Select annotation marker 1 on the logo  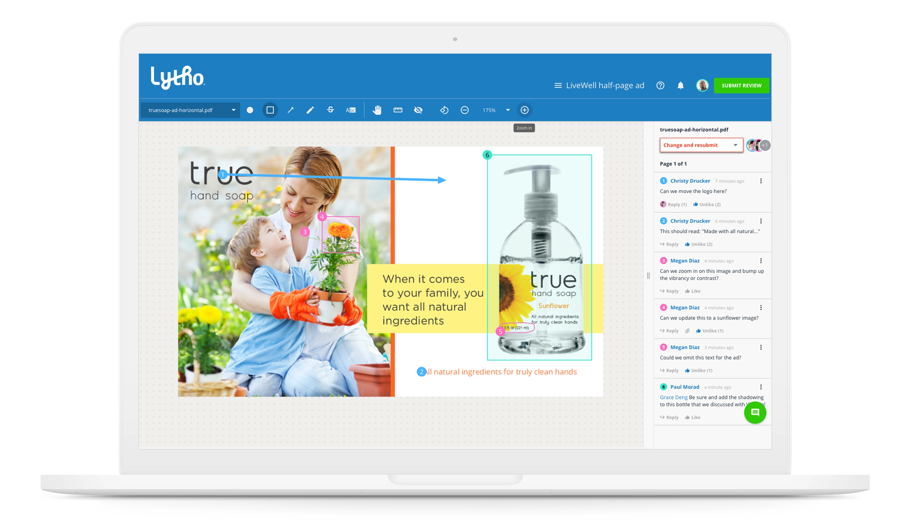pyautogui.click(x=223, y=175)
